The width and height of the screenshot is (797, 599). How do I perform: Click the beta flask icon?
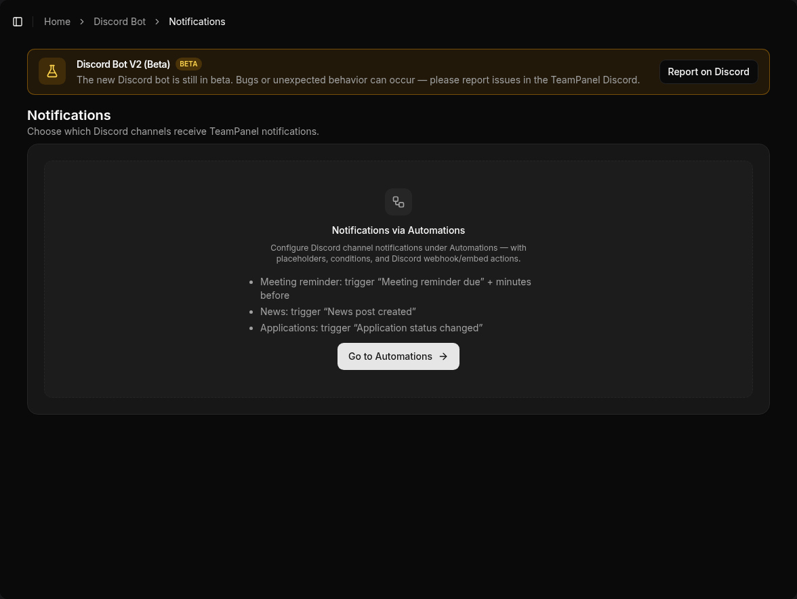point(52,71)
